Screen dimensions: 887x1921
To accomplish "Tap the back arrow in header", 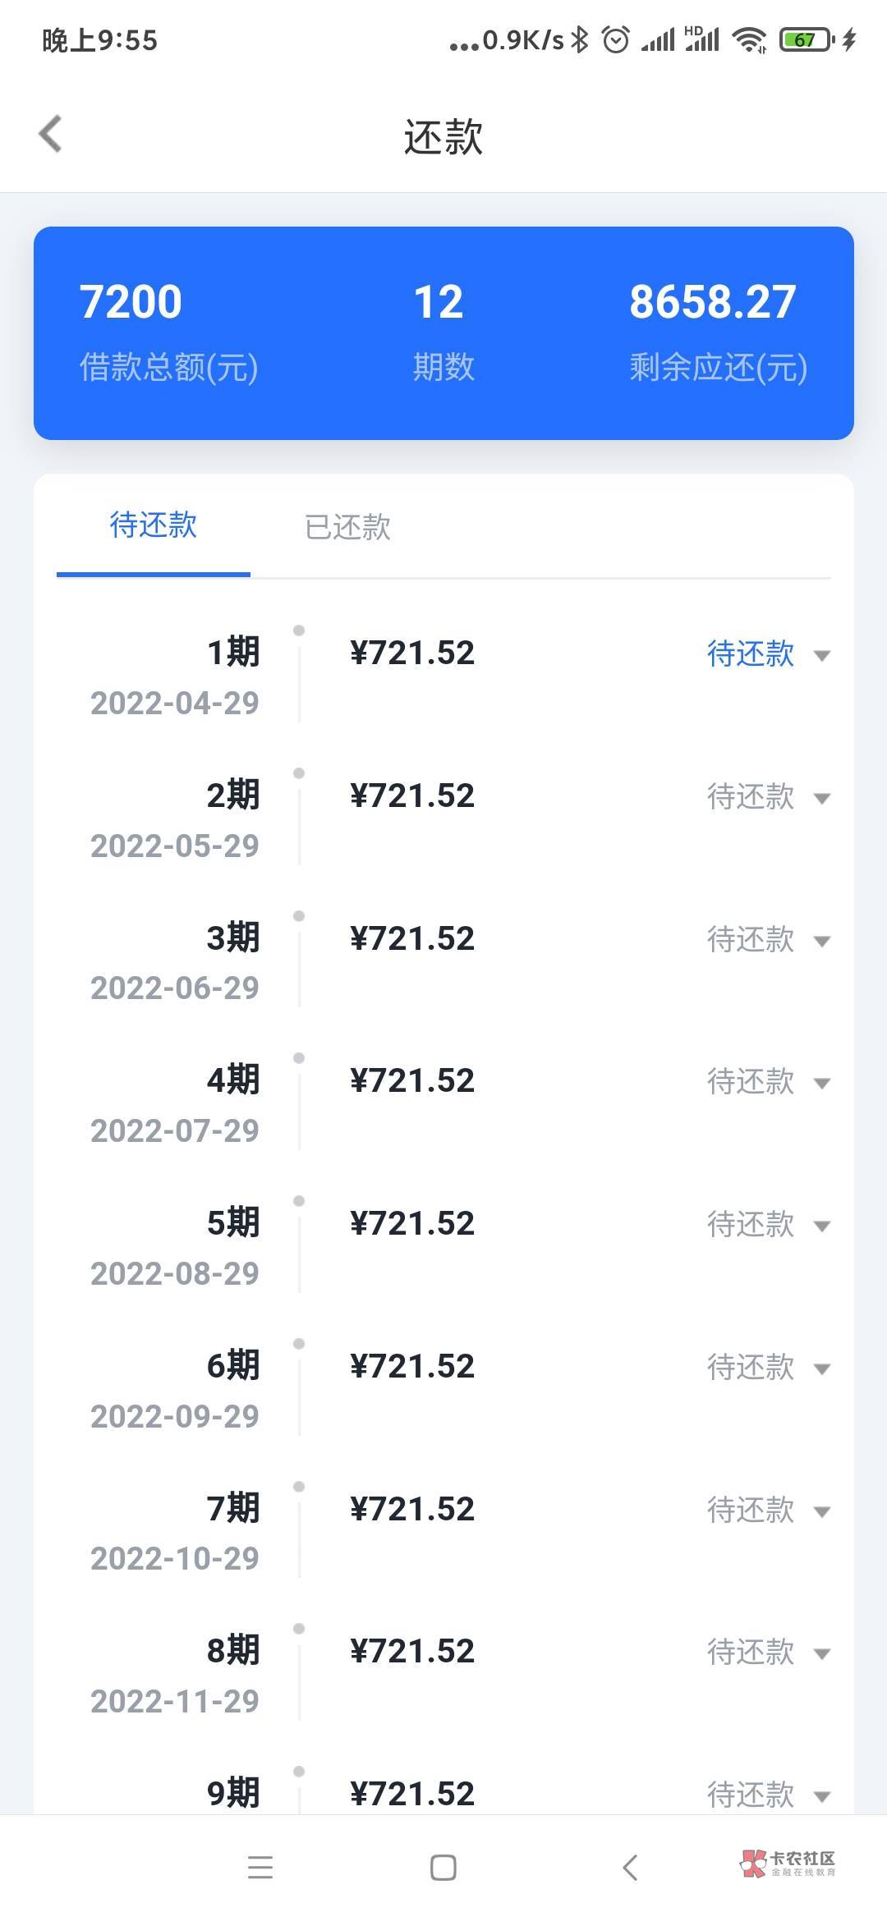I will pos(51,134).
